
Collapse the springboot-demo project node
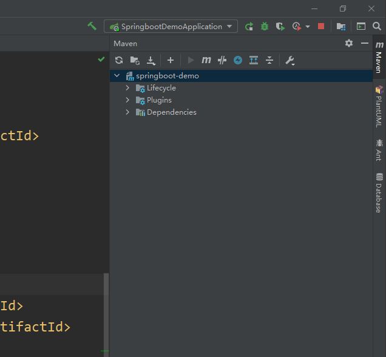click(x=117, y=76)
